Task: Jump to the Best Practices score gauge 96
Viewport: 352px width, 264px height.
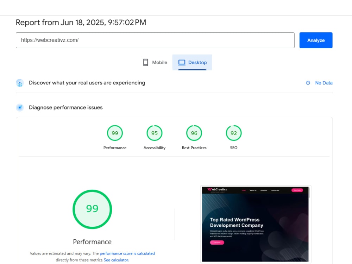Action: [194, 133]
